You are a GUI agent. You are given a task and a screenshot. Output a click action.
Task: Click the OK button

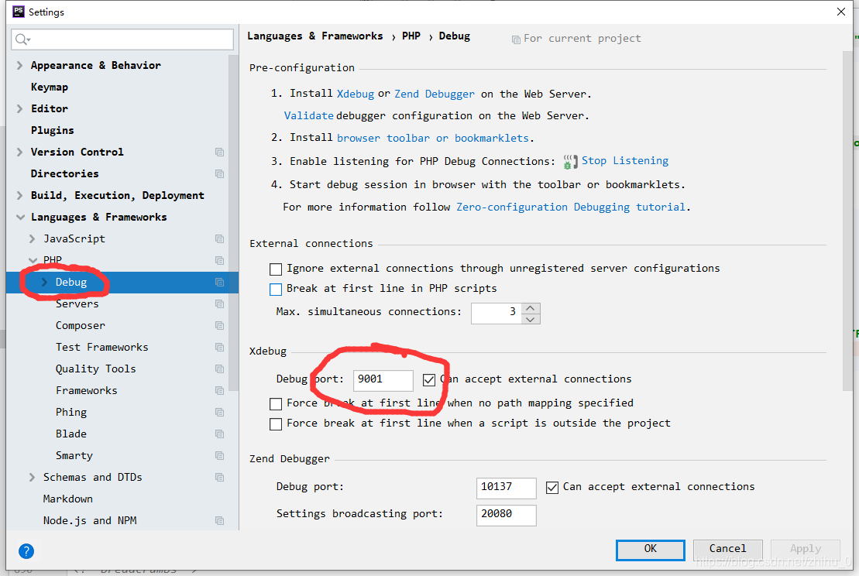pos(651,550)
